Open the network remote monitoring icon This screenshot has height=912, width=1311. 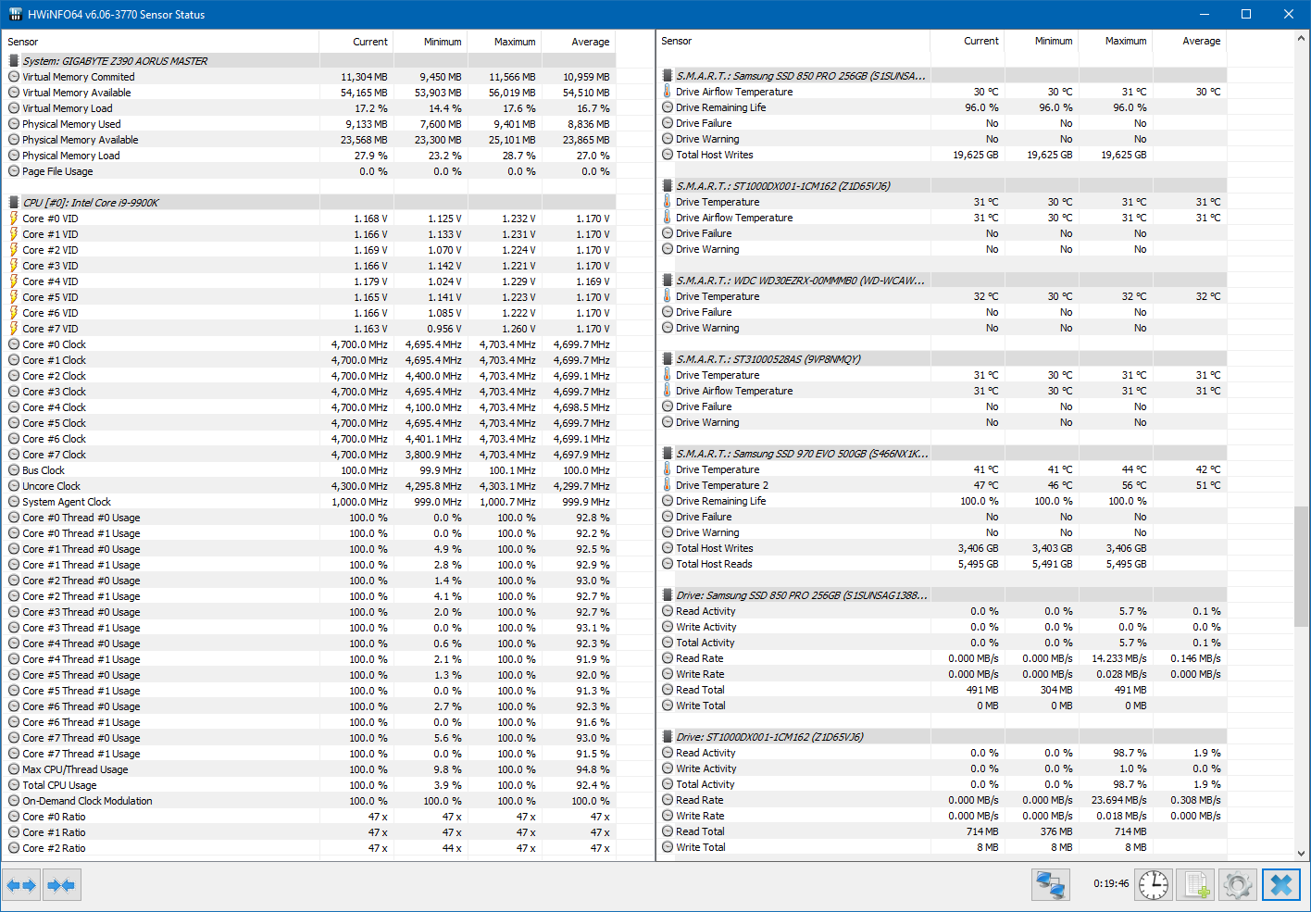[x=1051, y=885]
